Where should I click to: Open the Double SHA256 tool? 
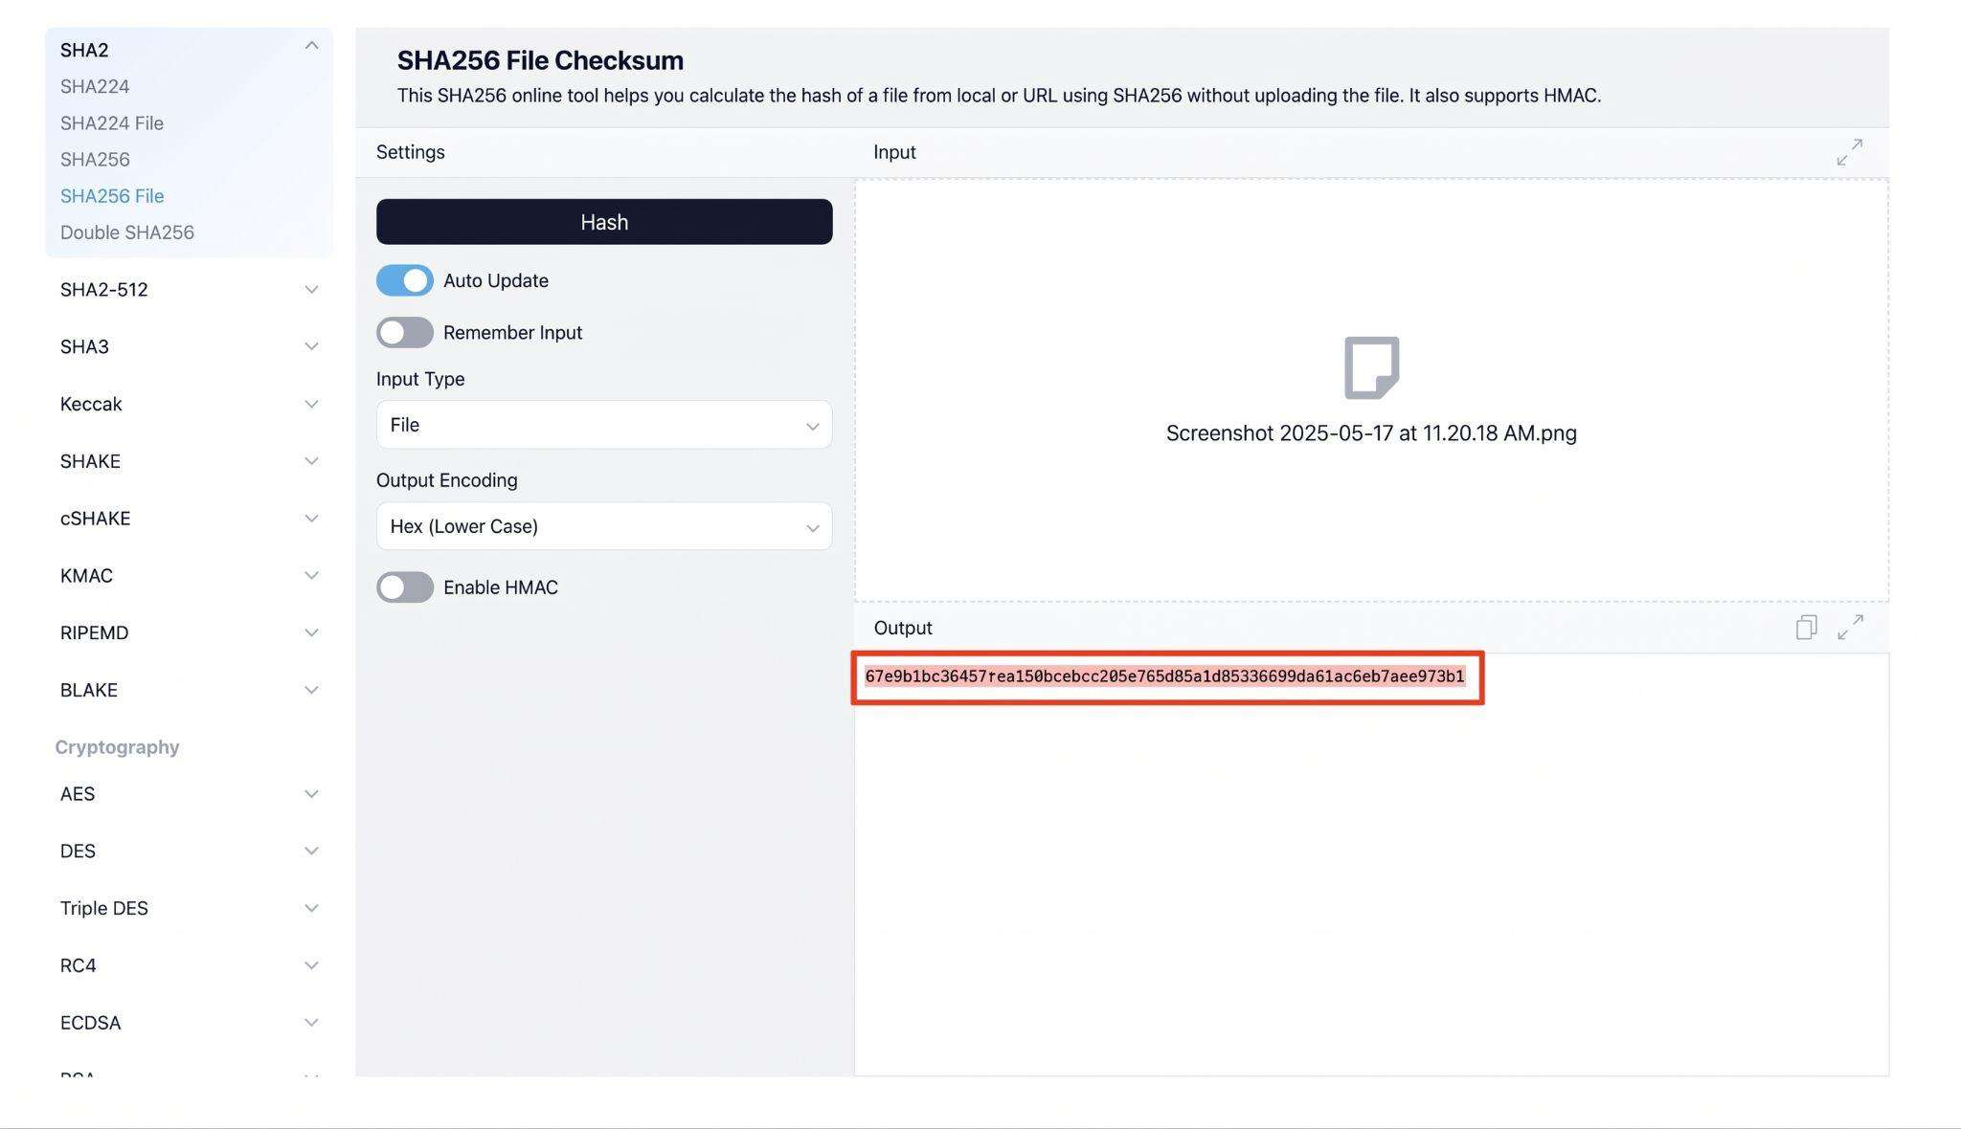(127, 232)
